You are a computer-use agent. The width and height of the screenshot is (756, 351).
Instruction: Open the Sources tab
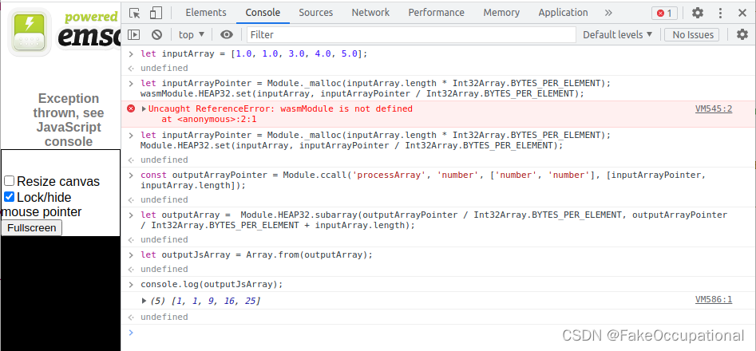pos(316,13)
